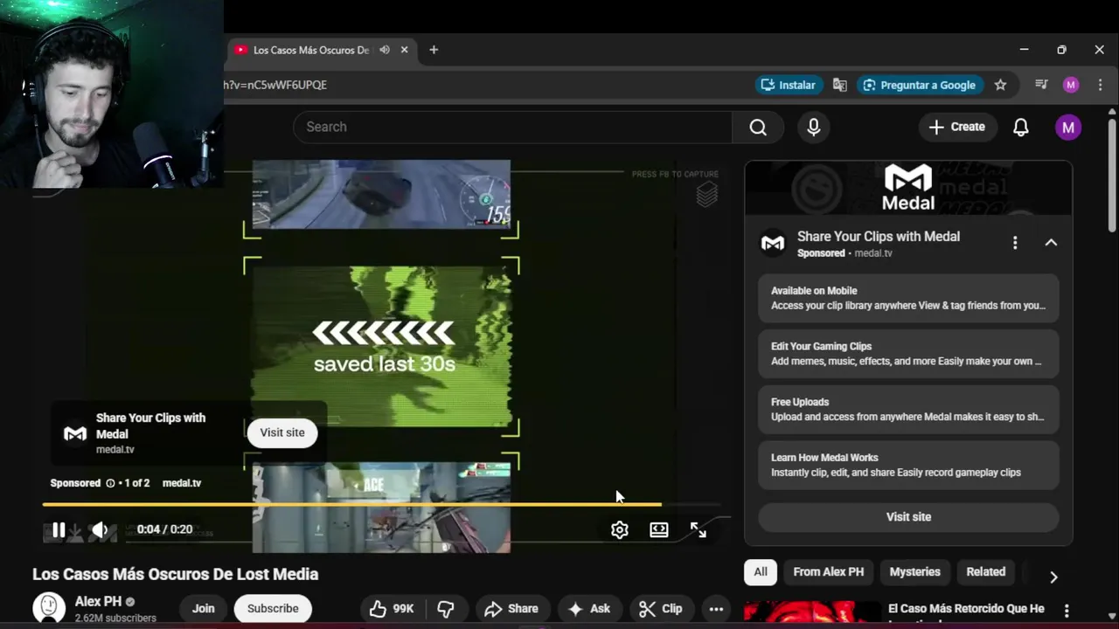This screenshot has height=629, width=1119.
Task: Mute the video player volume icon
Action: coord(101,529)
